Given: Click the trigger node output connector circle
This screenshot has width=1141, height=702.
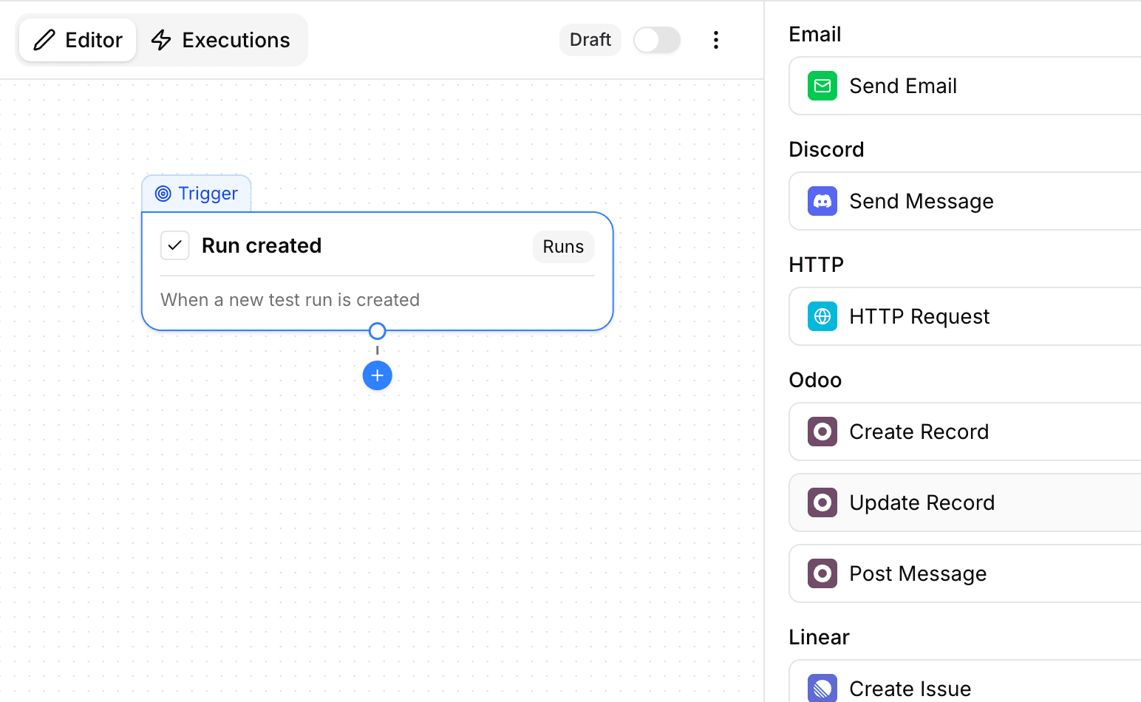Looking at the screenshot, I should tap(377, 330).
